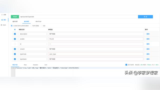Click the user_type value field
This screenshot has height=90, width=160.
pos(96,54)
